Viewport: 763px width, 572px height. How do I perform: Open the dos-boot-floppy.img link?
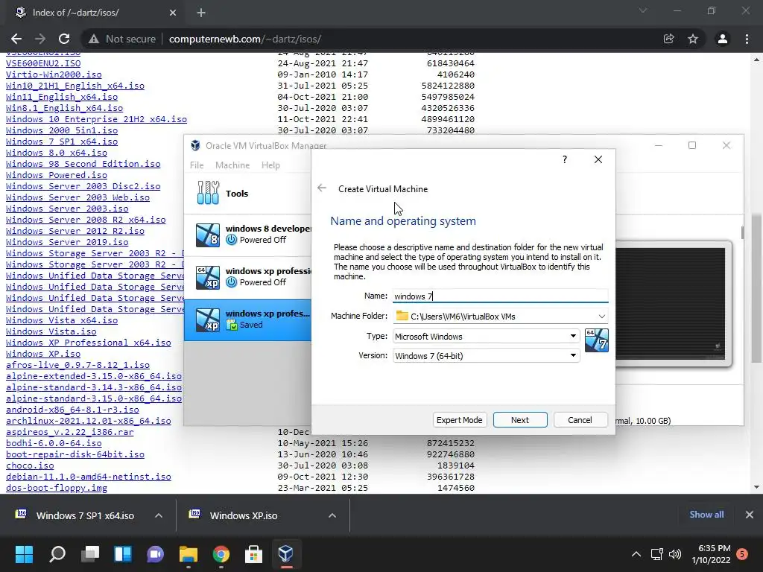point(57,488)
